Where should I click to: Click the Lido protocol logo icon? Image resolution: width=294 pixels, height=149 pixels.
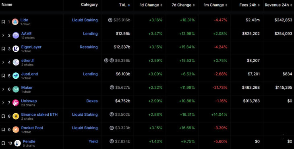tap(15, 22)
